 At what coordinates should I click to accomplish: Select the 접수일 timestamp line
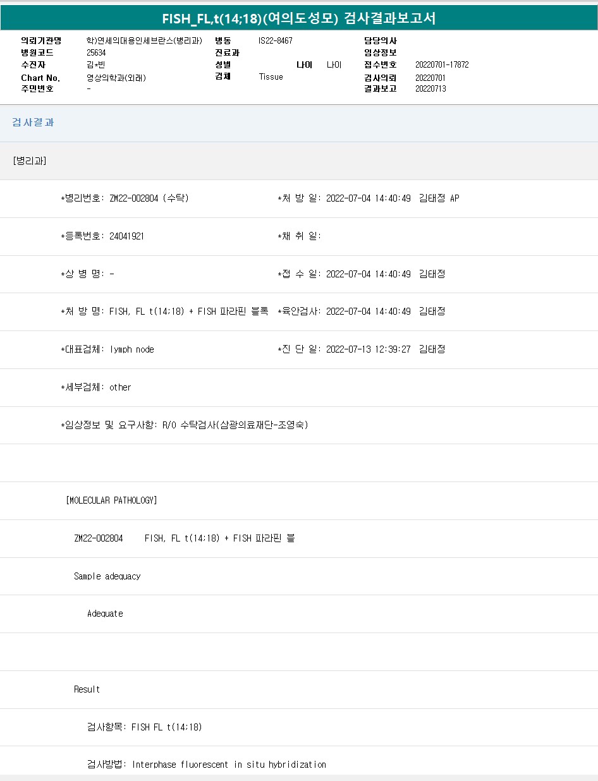pyautogui.click(x=362, y=274)
